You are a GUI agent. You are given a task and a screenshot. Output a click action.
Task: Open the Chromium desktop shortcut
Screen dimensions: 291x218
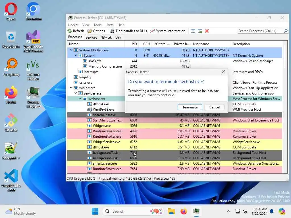point(33,11)
